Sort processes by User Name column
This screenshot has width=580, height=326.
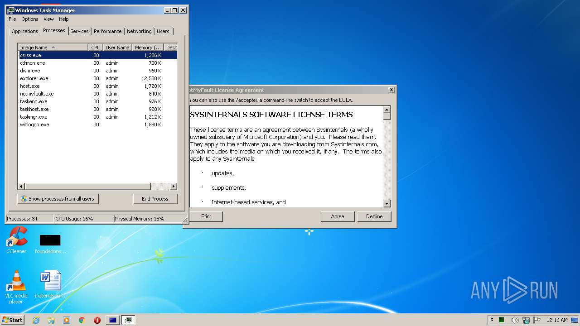[117, 48]
